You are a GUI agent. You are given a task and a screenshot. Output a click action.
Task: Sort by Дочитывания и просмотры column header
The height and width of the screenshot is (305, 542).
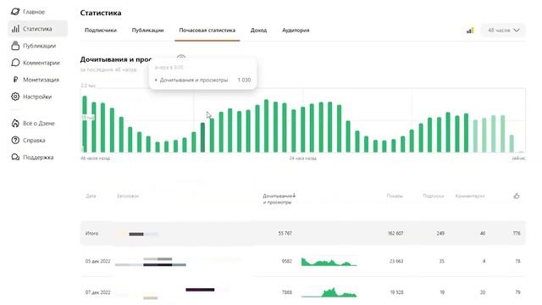click(279, 199)
